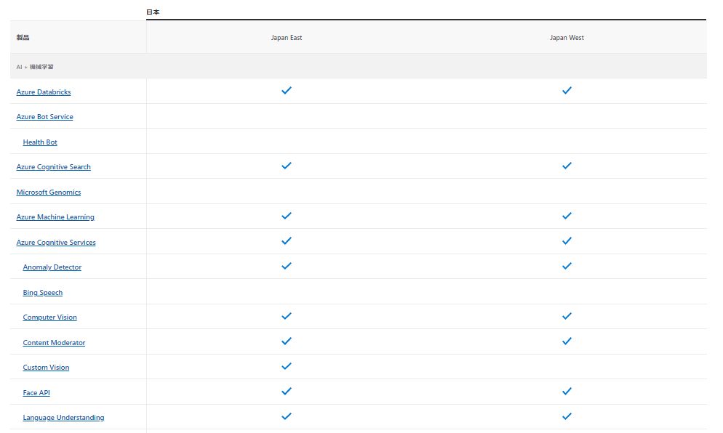Click Azure Cognitive Search checkmark under Japan East
The width and height of the screenshot is (723, 433).
click(x=287, y=166)
